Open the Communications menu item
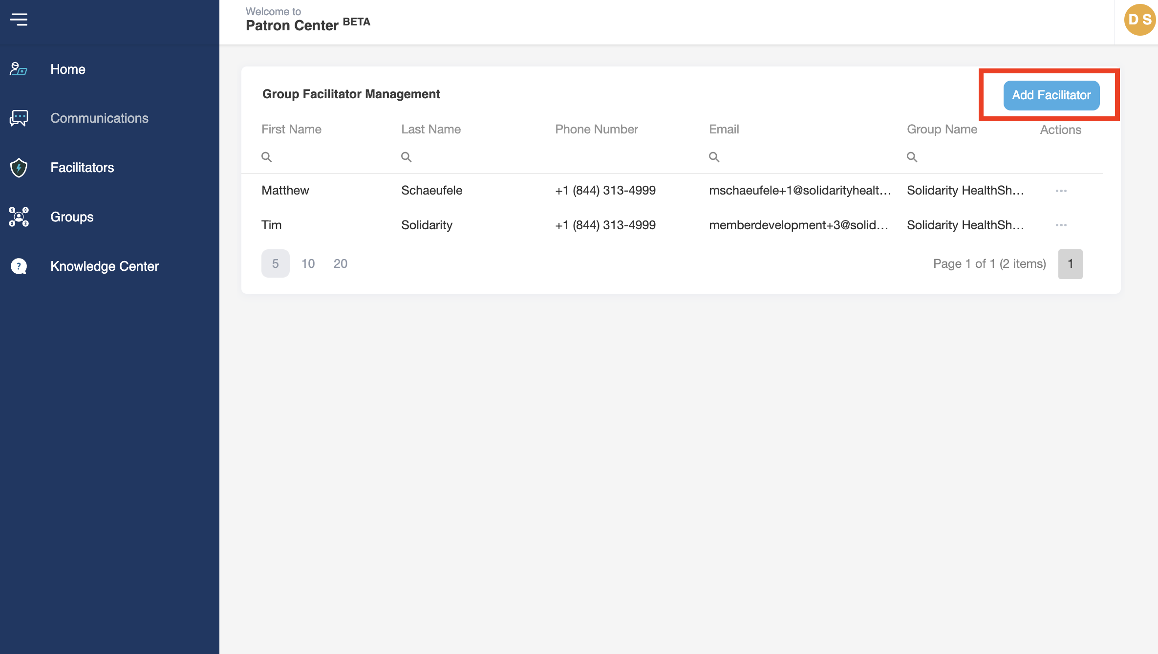 click(x=99, y=118)
